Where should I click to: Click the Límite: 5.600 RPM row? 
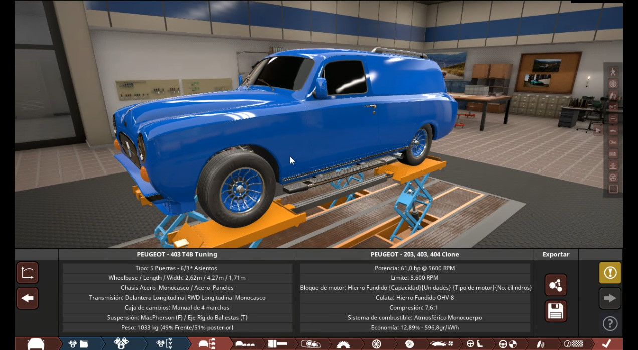(x=415, y=278)
